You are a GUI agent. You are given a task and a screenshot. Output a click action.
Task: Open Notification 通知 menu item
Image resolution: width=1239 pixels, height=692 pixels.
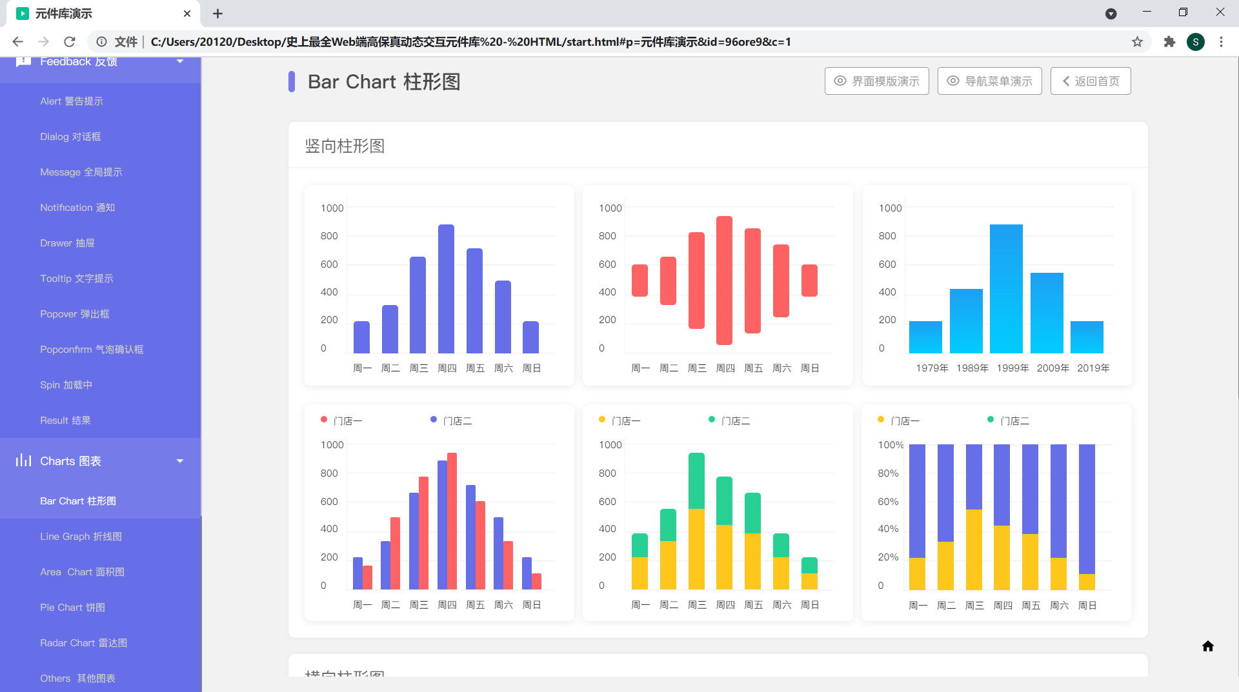(x=77, y=208)
